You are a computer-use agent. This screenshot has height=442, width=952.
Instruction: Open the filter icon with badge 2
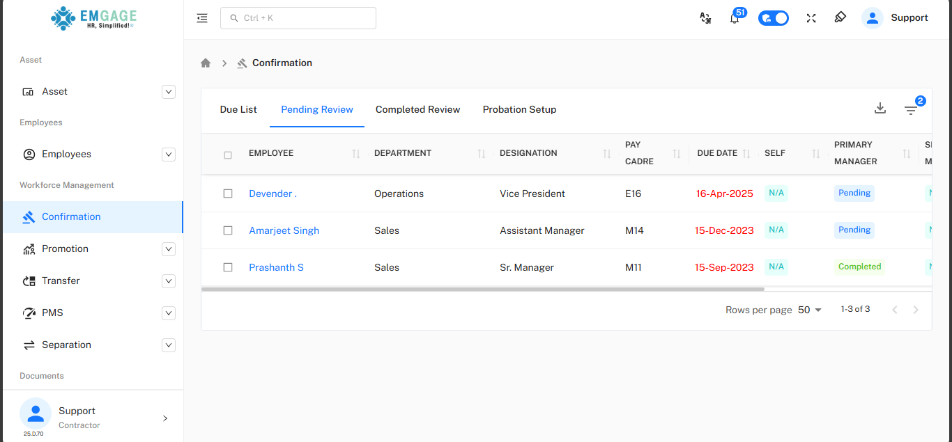pyautogui.click(x=911, y=110)
